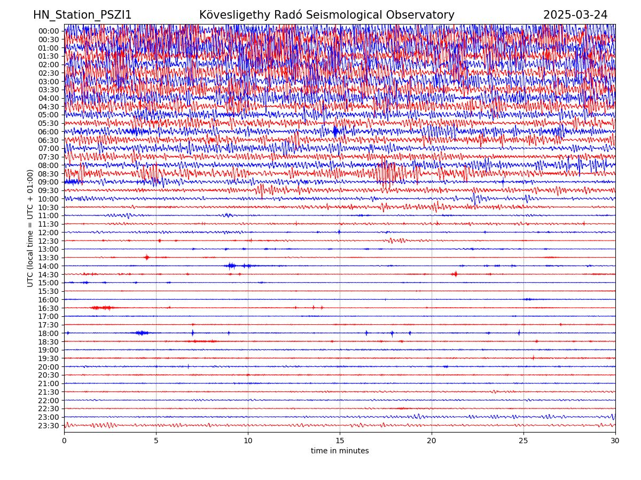This screenshot has height=480, width=641.
Task: Select the 12:00 row time label
Action: [x=48, y=233]
